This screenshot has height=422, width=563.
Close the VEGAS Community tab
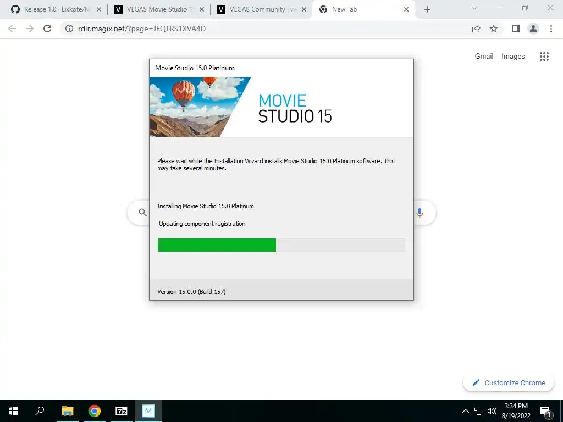tap(303, 9)
